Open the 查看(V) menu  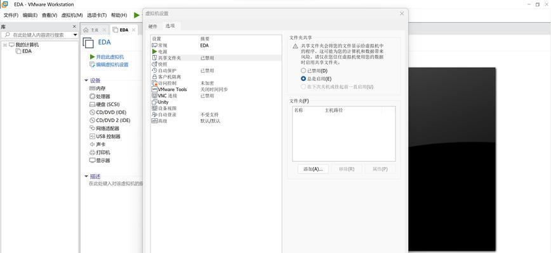[50, 15]
